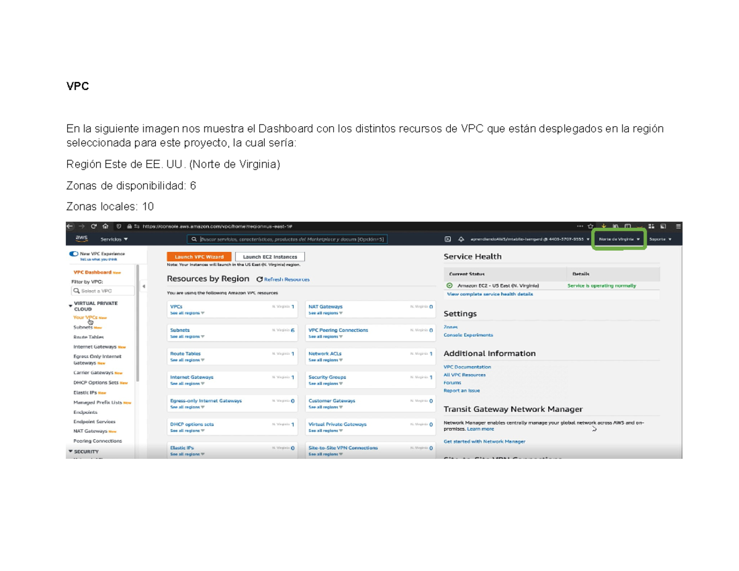Viewport: 739px width, 571px height.
Task: Open Endpoint Services in the sidebar
Action: [94, 422]
